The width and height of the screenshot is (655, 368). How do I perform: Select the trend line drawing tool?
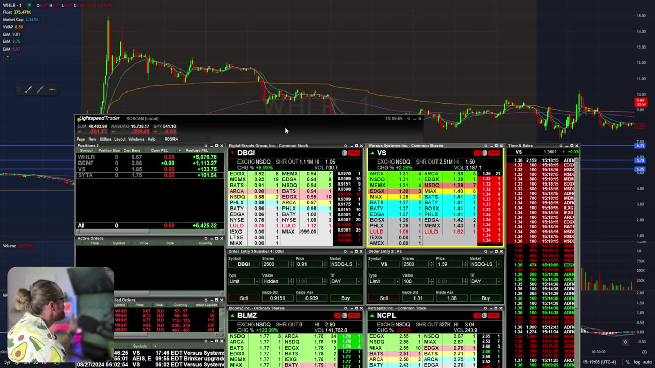28,89
